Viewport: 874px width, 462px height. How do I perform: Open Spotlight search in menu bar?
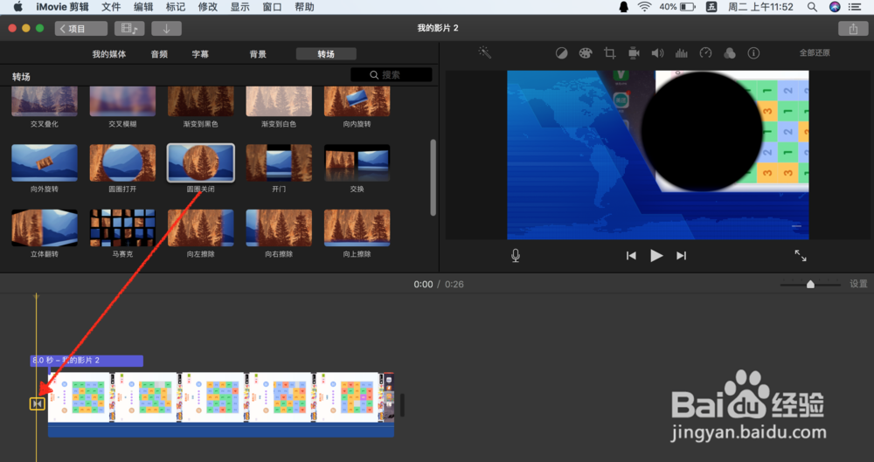tap(812, 7)
